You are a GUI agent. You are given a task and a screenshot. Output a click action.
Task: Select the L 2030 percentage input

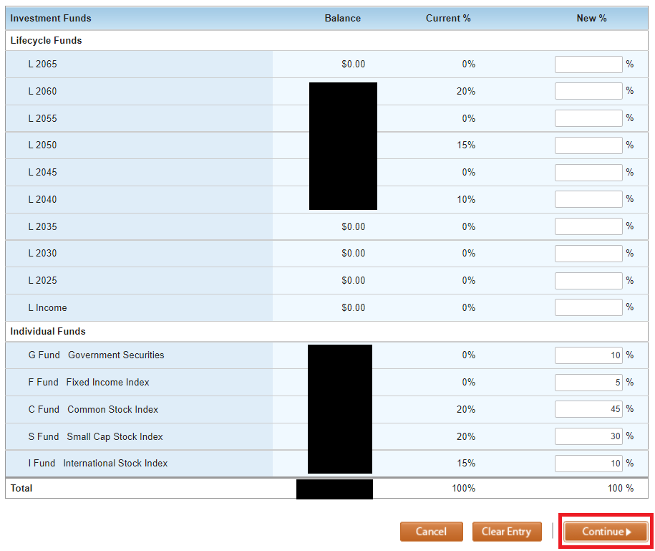[588, 253]
